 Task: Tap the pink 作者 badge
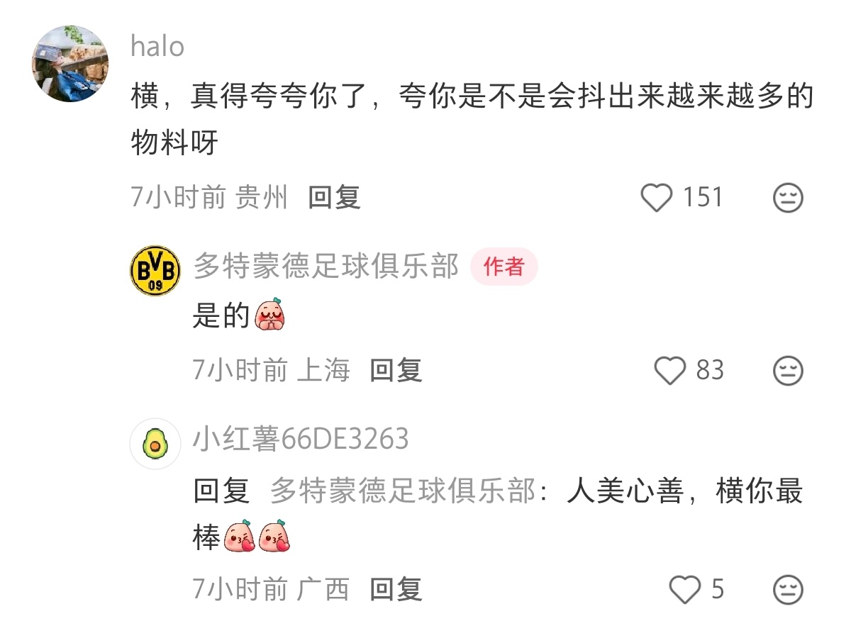pyautogui.click(x=504, y=267)
